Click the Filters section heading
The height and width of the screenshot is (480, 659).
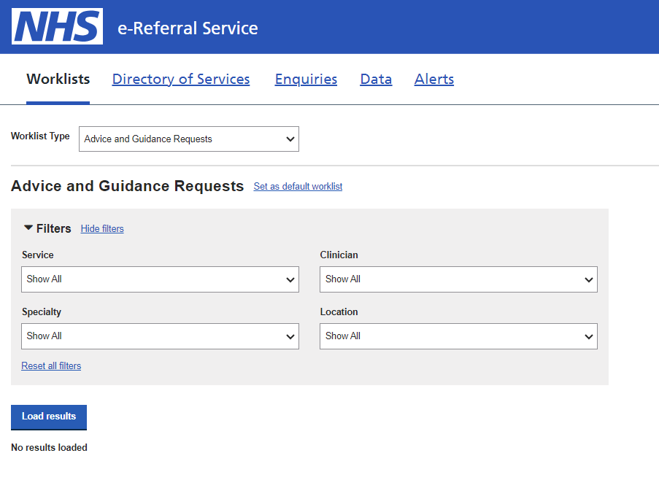[x=54, y=228]
